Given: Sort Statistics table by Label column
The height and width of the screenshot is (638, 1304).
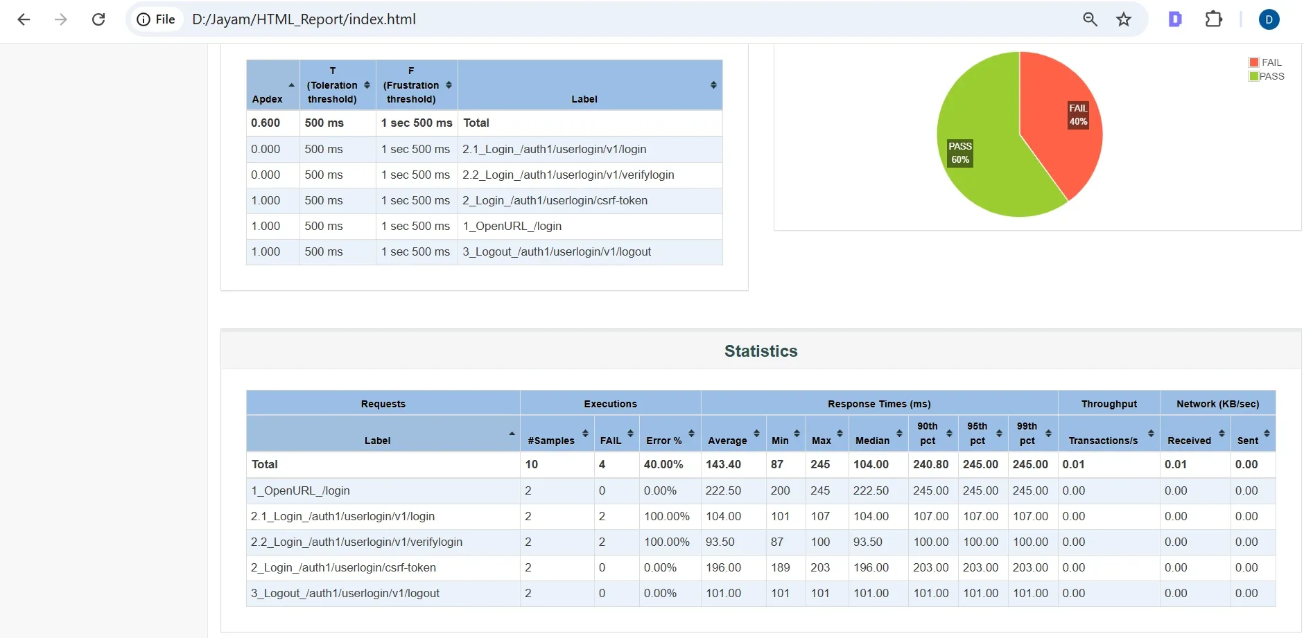Looking at the screenshot, I should (383, 434).
